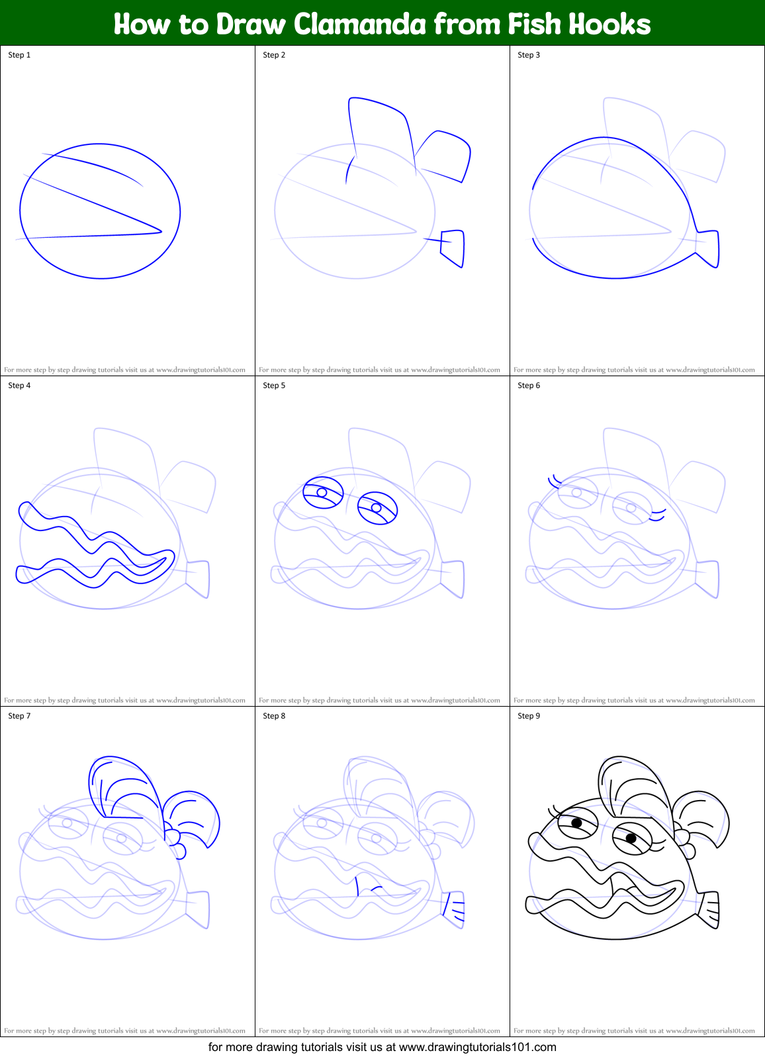The image size is (765, 1057).
Task: Click the title "How to Draw Clamanda from Fish Hooks"
Action: (x=382, y=24)
